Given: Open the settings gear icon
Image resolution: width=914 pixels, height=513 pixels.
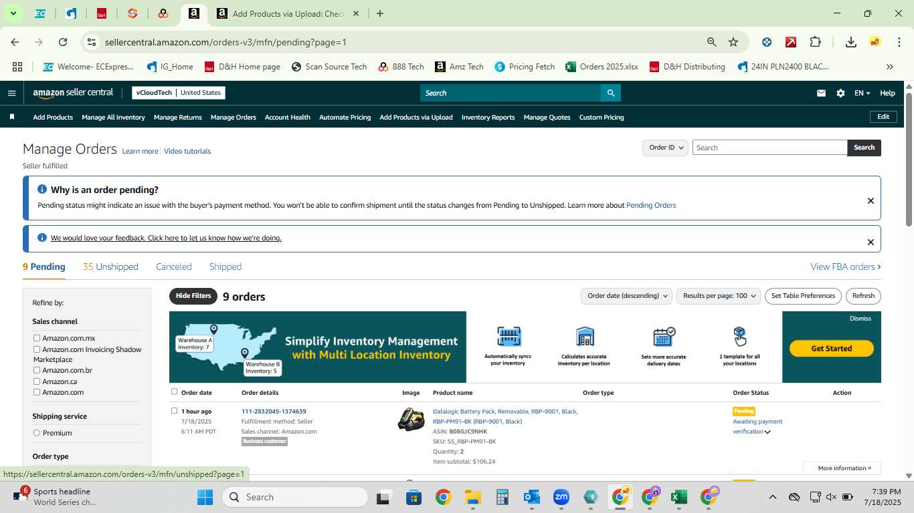Looking at the screenshot, I should (x=840, y=94).
